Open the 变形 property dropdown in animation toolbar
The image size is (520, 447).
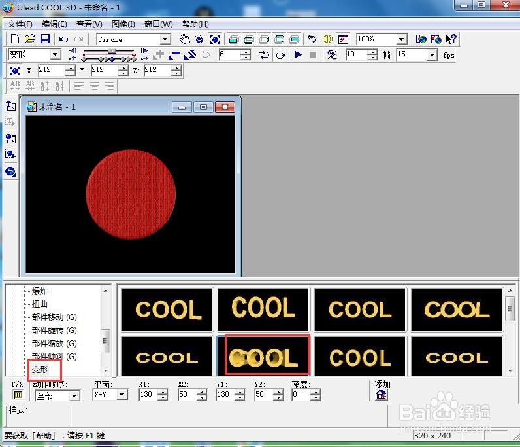[56, 54]
